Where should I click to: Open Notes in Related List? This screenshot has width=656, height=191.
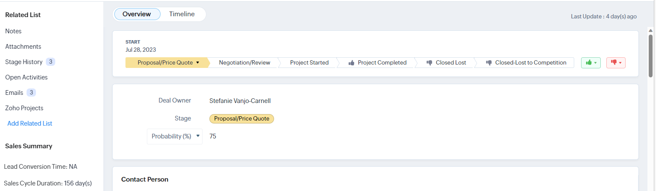pyautogui.click(x=13, y=31)
